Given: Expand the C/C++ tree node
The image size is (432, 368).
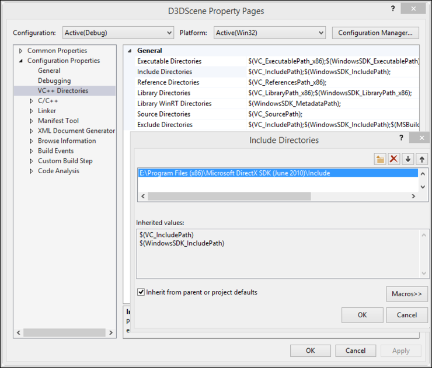Looking at the screenshot, I should point(32,101).
